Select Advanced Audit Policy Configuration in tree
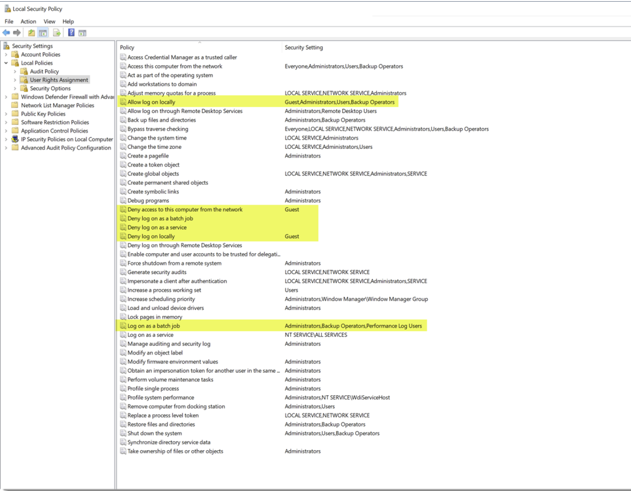 [x=66, y=148]
